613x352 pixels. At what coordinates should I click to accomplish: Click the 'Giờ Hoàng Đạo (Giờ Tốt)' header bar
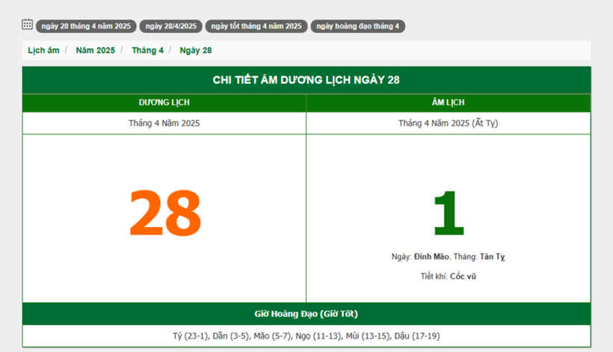coord(306,313)
